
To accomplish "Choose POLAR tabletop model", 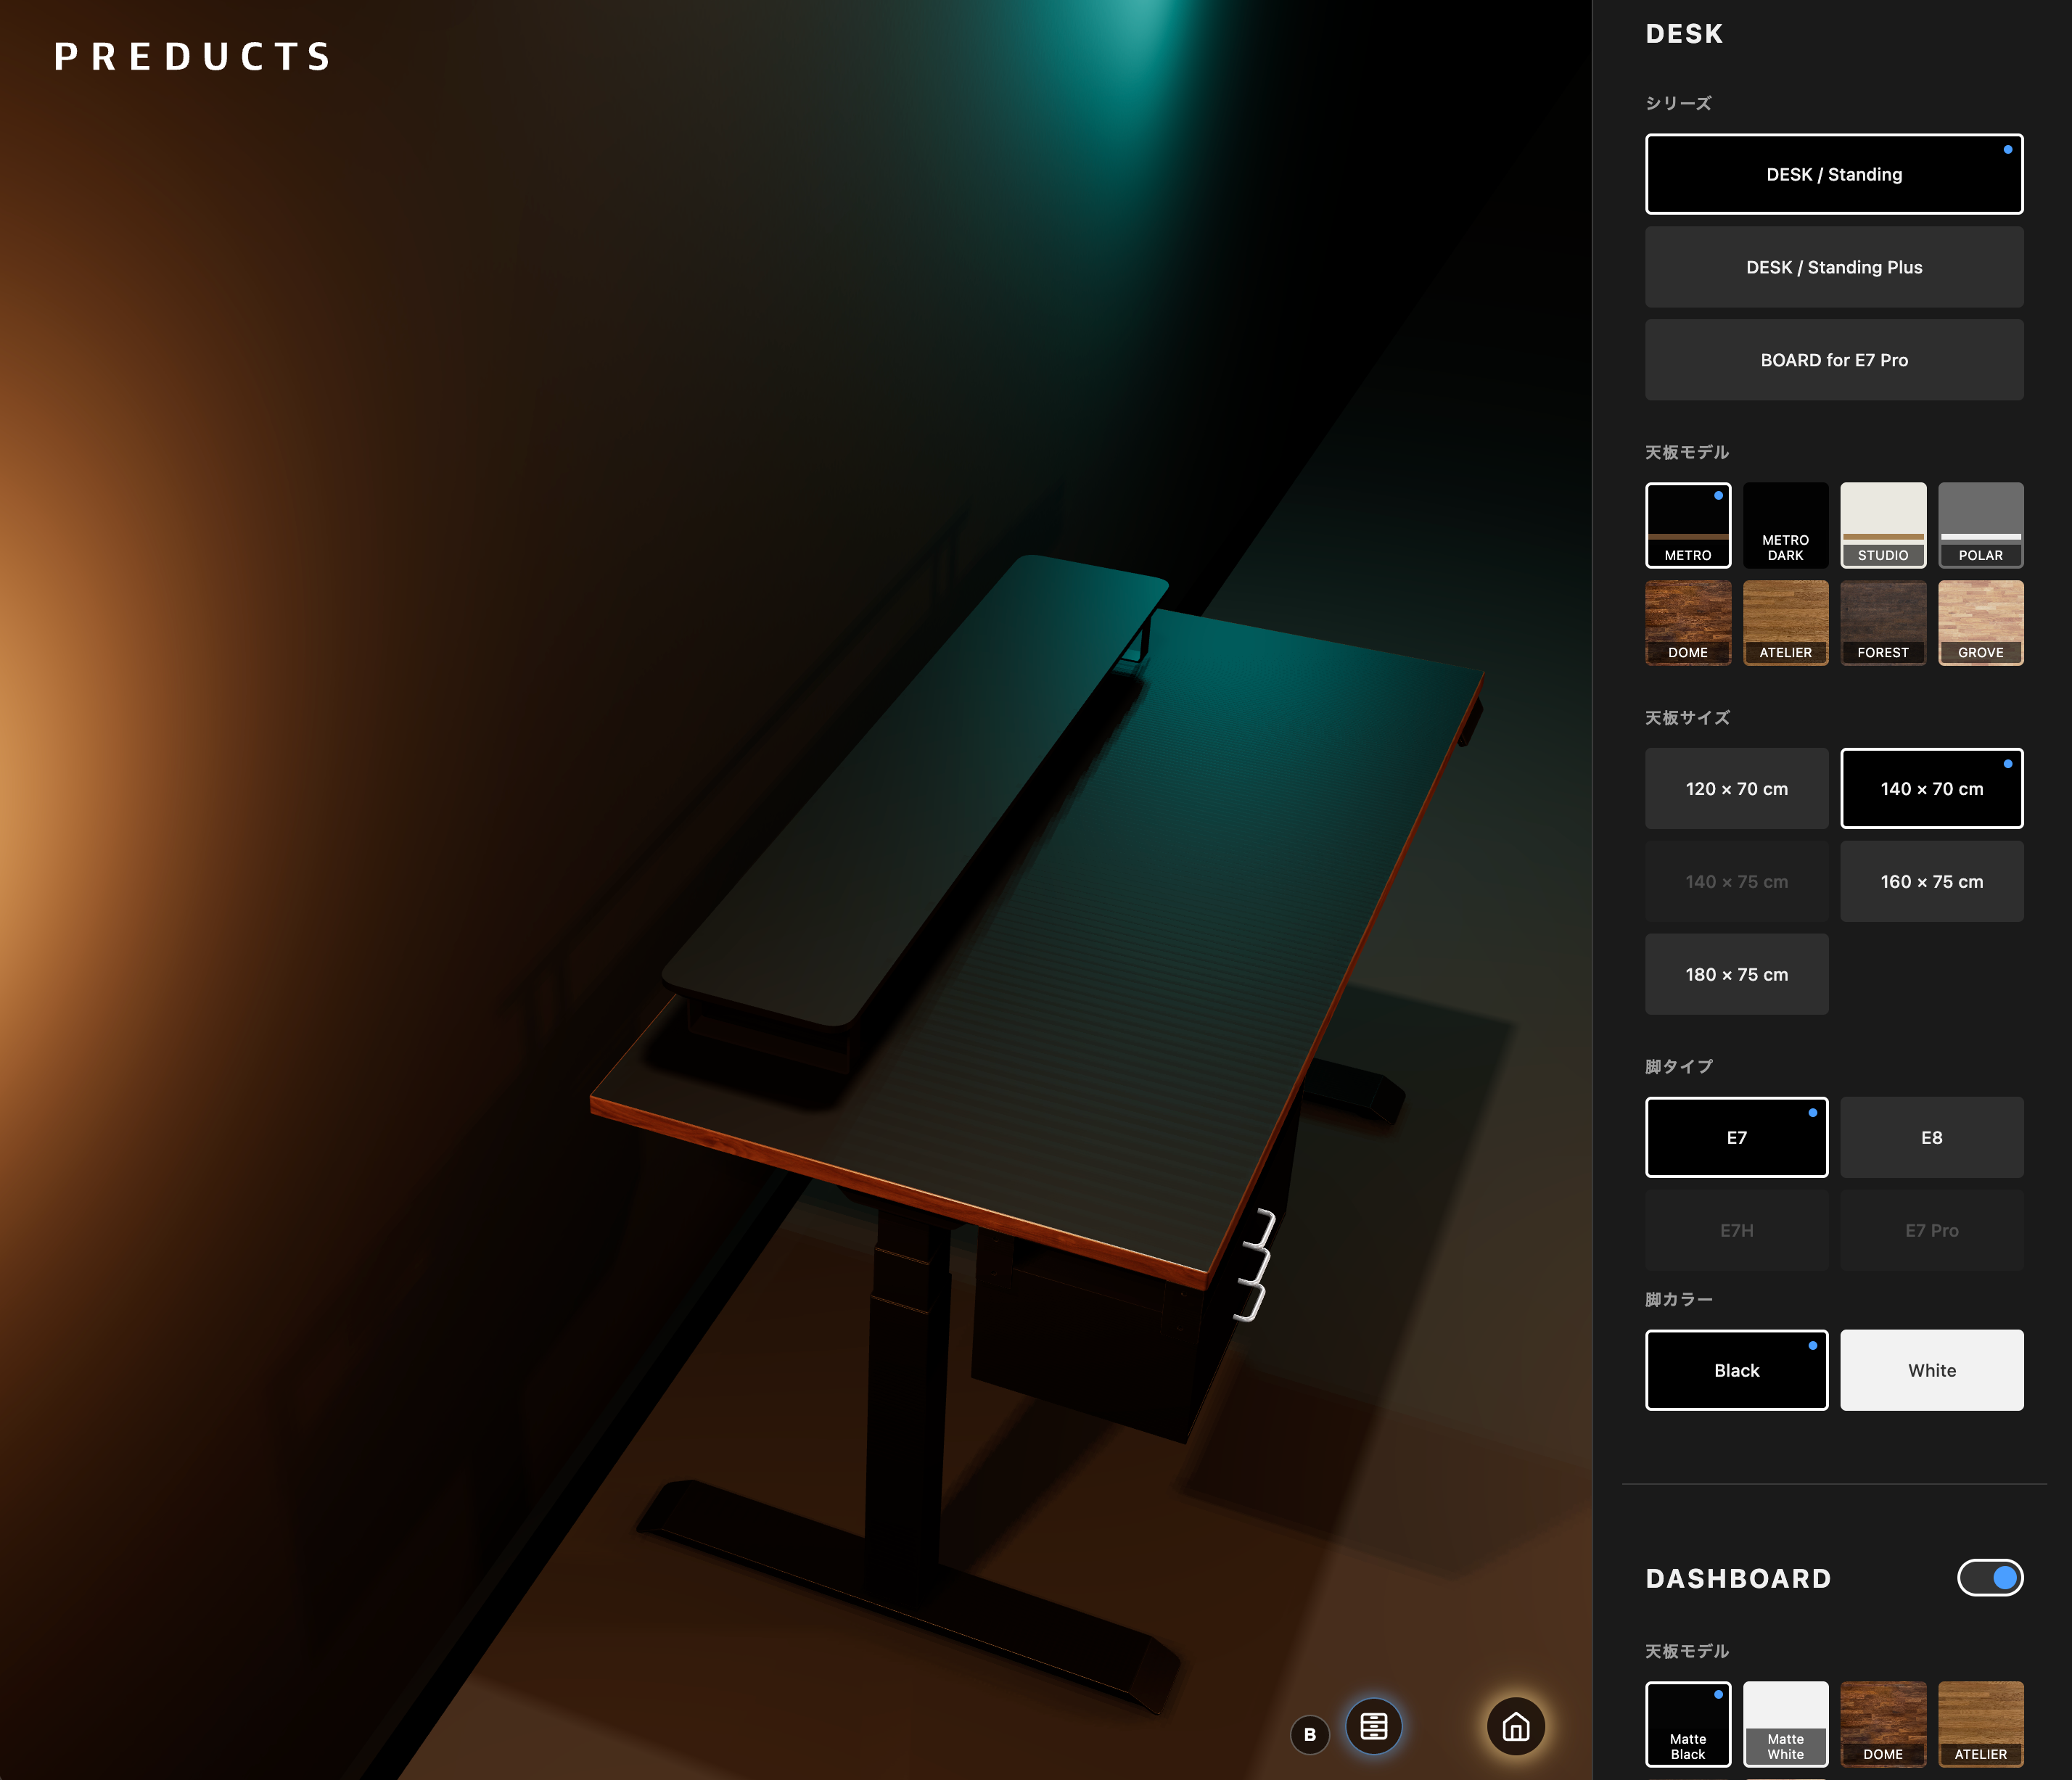I will tap(1980, 525).
